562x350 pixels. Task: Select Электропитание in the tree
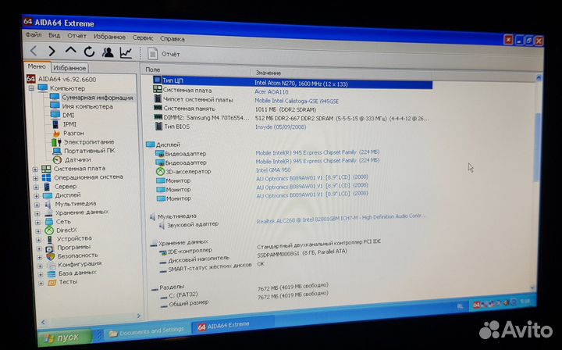(89, 142)
